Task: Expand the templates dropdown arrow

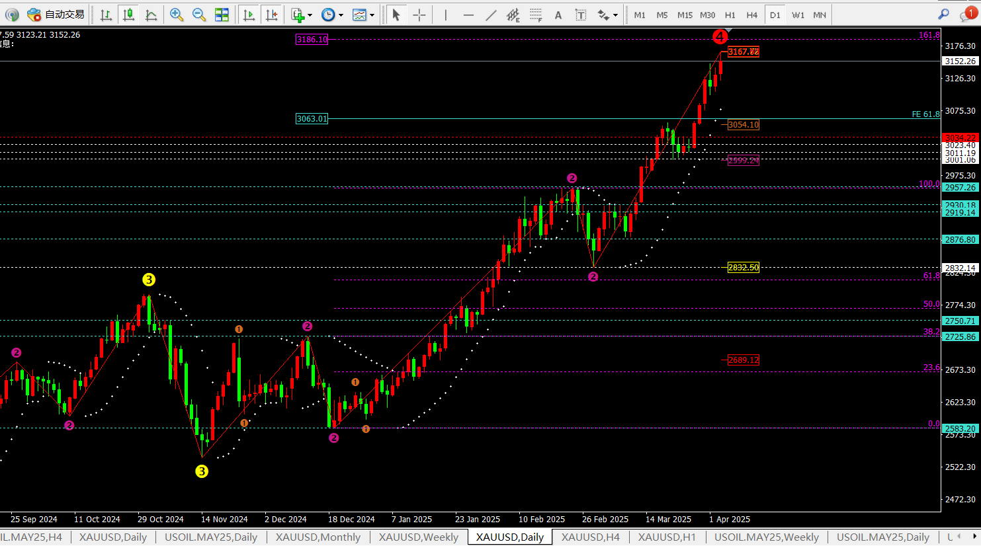Action: pyautogui.click(x=372, y=15)
